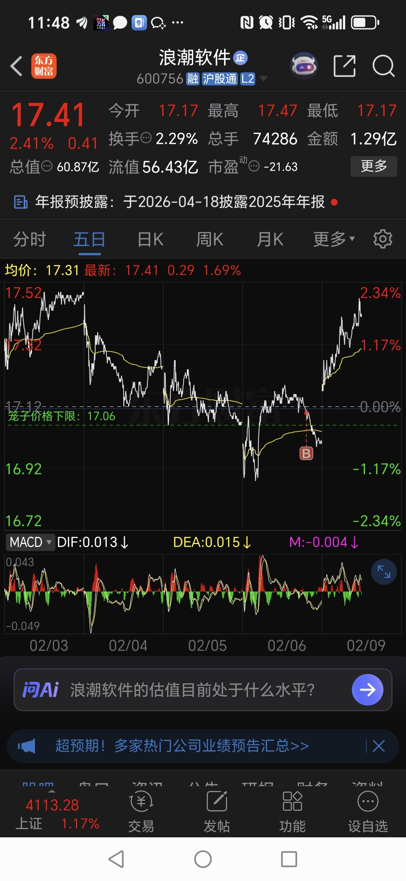Click the 更多 quote details button
The height and width of the screenshot is (881, 406).
[374, 166]
